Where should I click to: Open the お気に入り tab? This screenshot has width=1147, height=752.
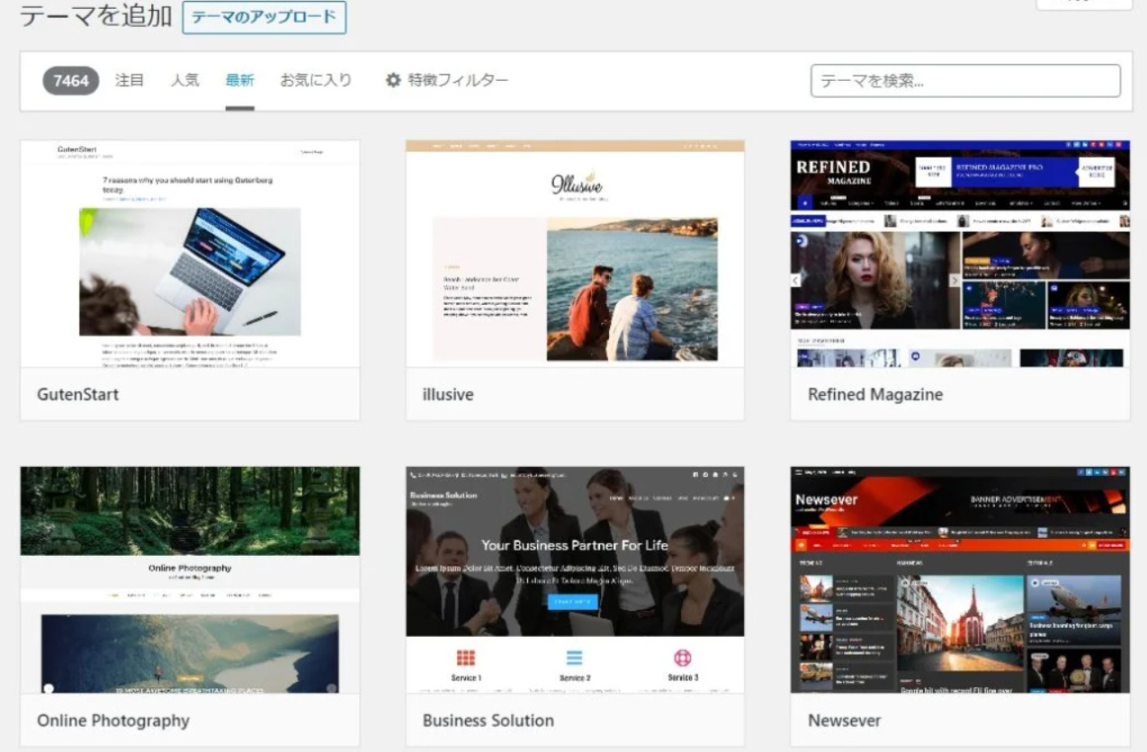pyautogui.click(x=316, y=80)
